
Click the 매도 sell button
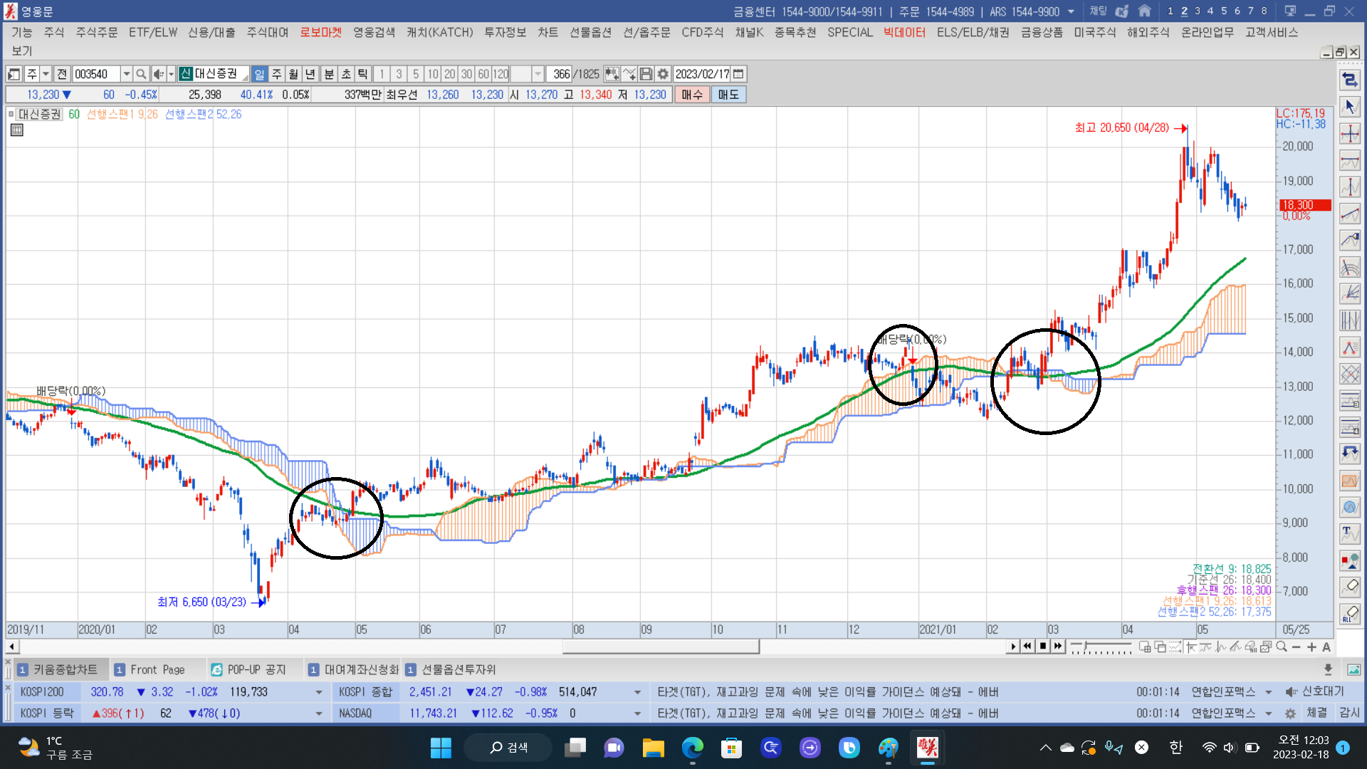click(x=728, y=95)
